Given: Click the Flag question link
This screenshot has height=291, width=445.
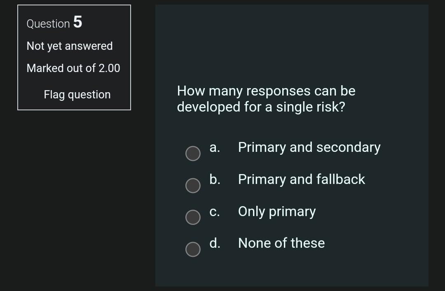Looking at the screenshot, I should click(x=77, y=94).
